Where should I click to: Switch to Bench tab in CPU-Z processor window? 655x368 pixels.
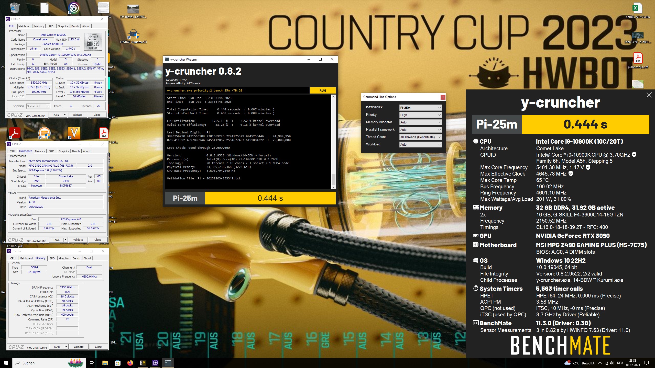coord(75,26)
